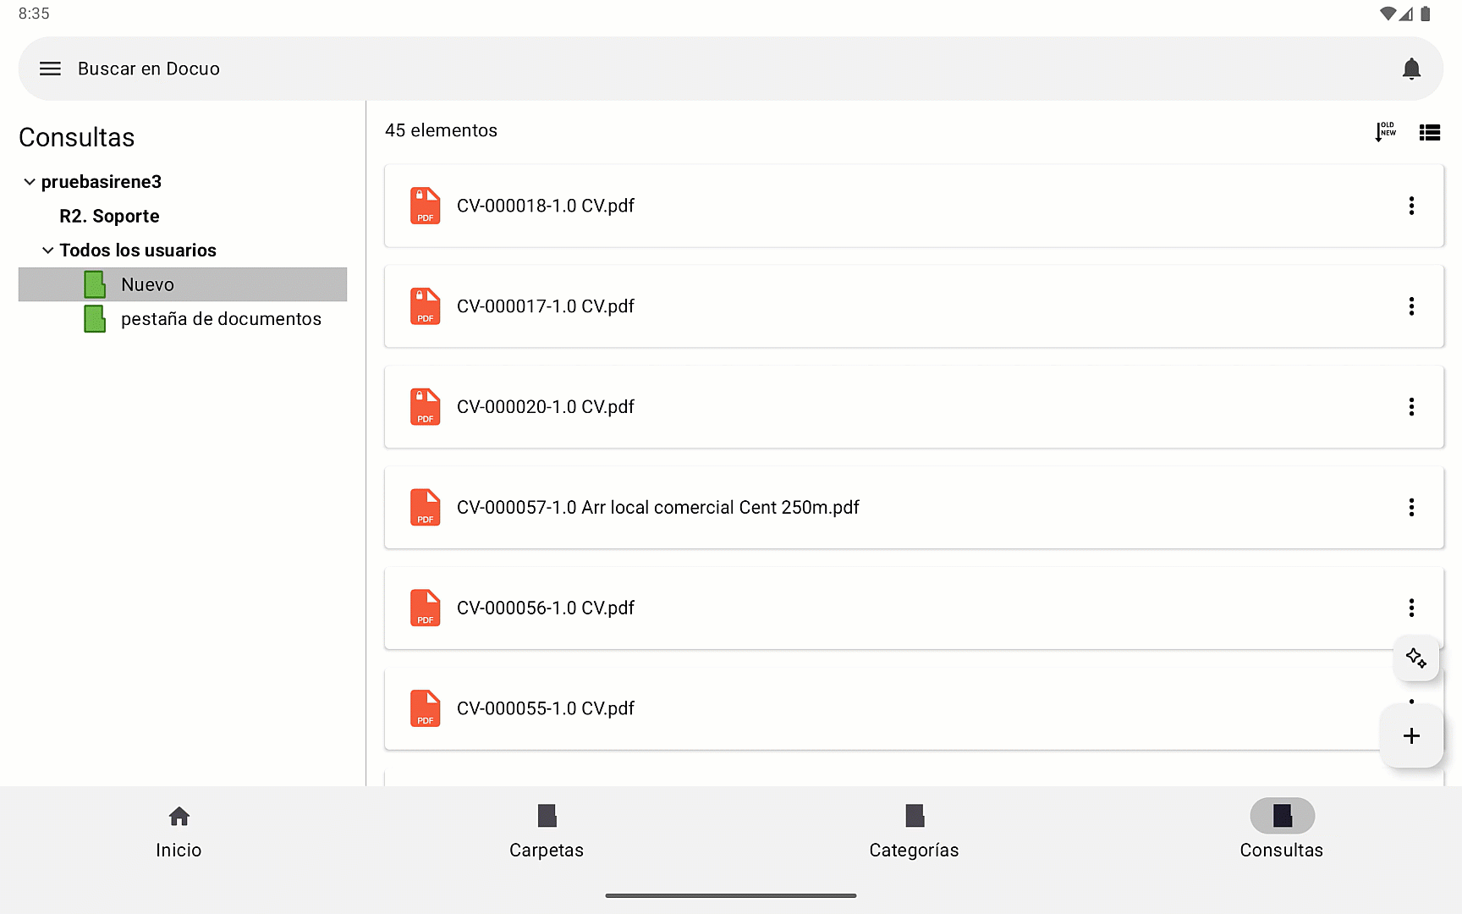This screenshot has width=1462, height=914.
Task: Collapse the pruebasirene3 tree node
Action: point(30,182)
